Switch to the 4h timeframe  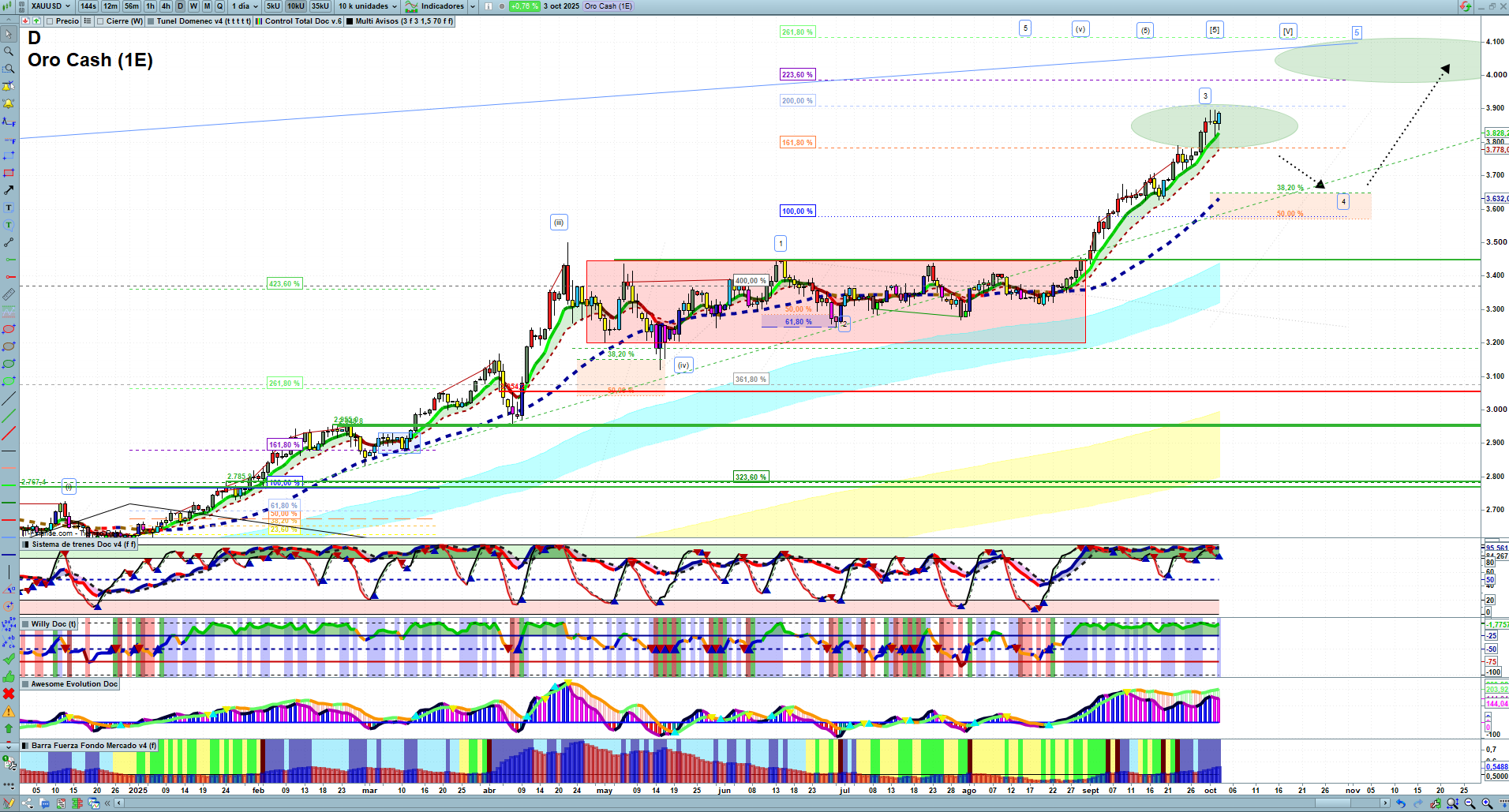pos(166,6)
